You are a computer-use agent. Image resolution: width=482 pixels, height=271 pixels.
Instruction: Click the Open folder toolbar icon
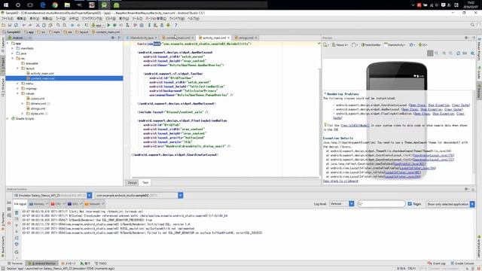4,25
